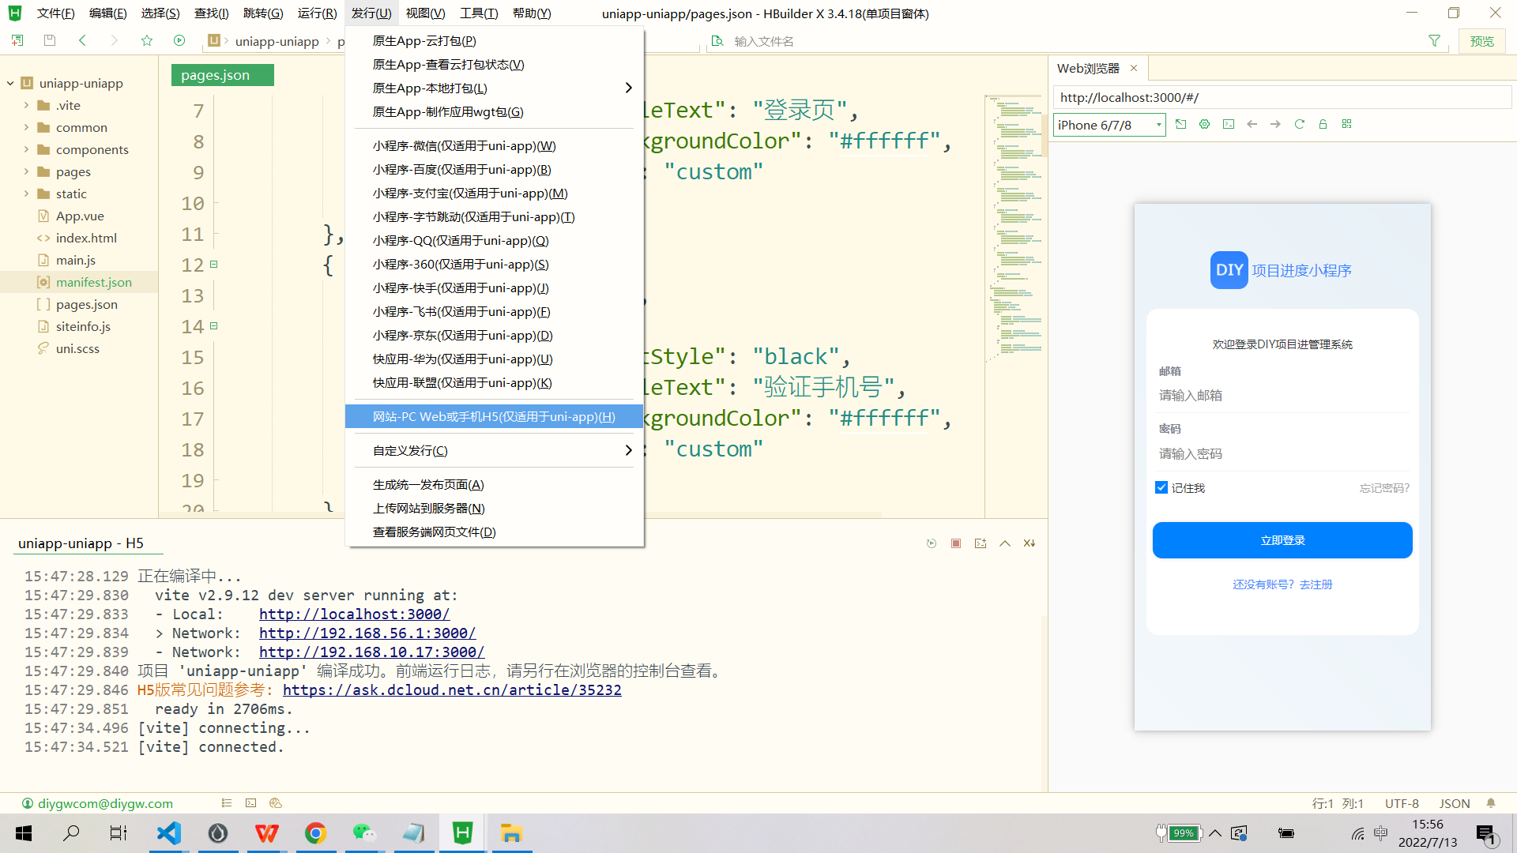
Task: Go back with the left-arrow toolbar icon
Action: pos(82,40)
